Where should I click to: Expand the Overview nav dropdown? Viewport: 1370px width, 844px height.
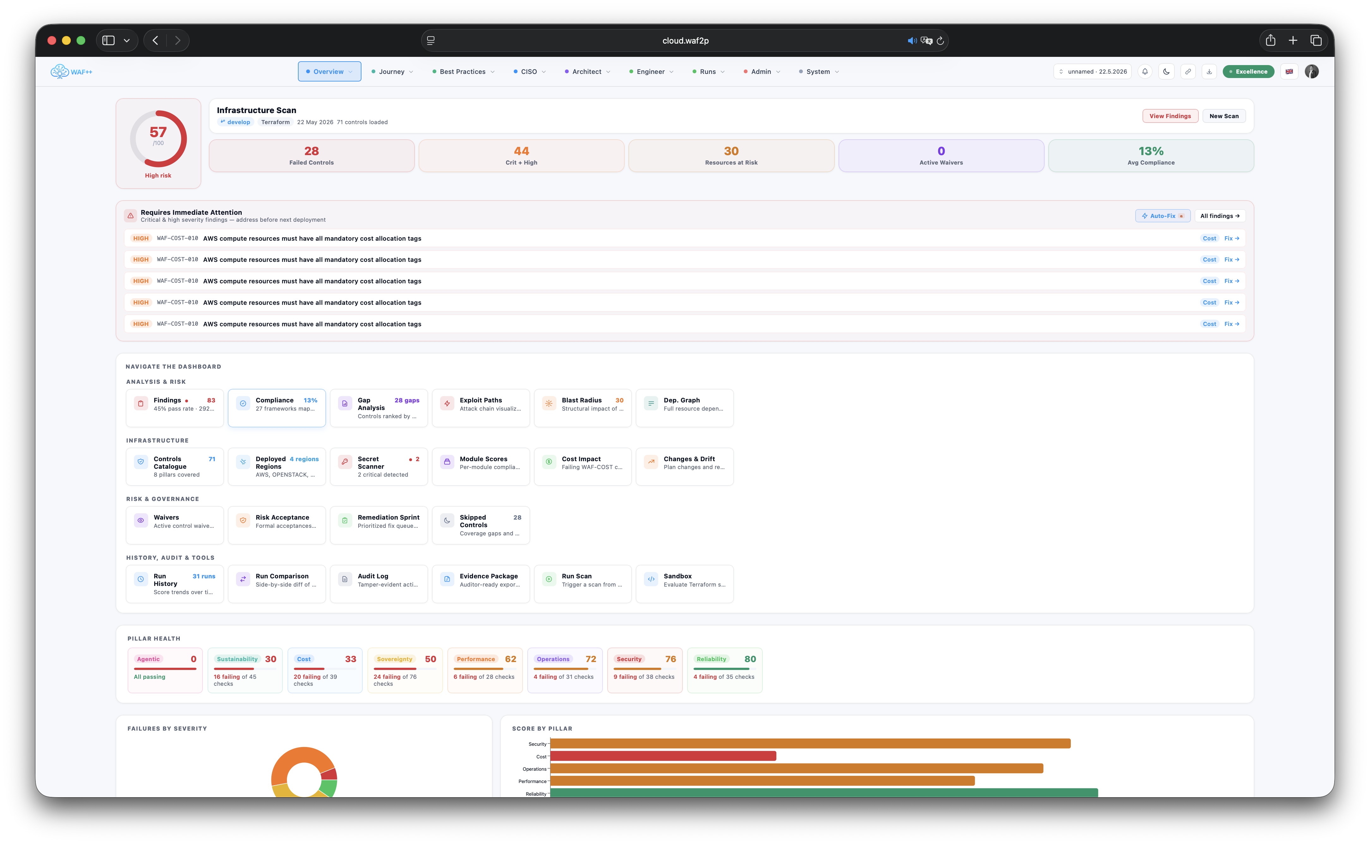329,71
